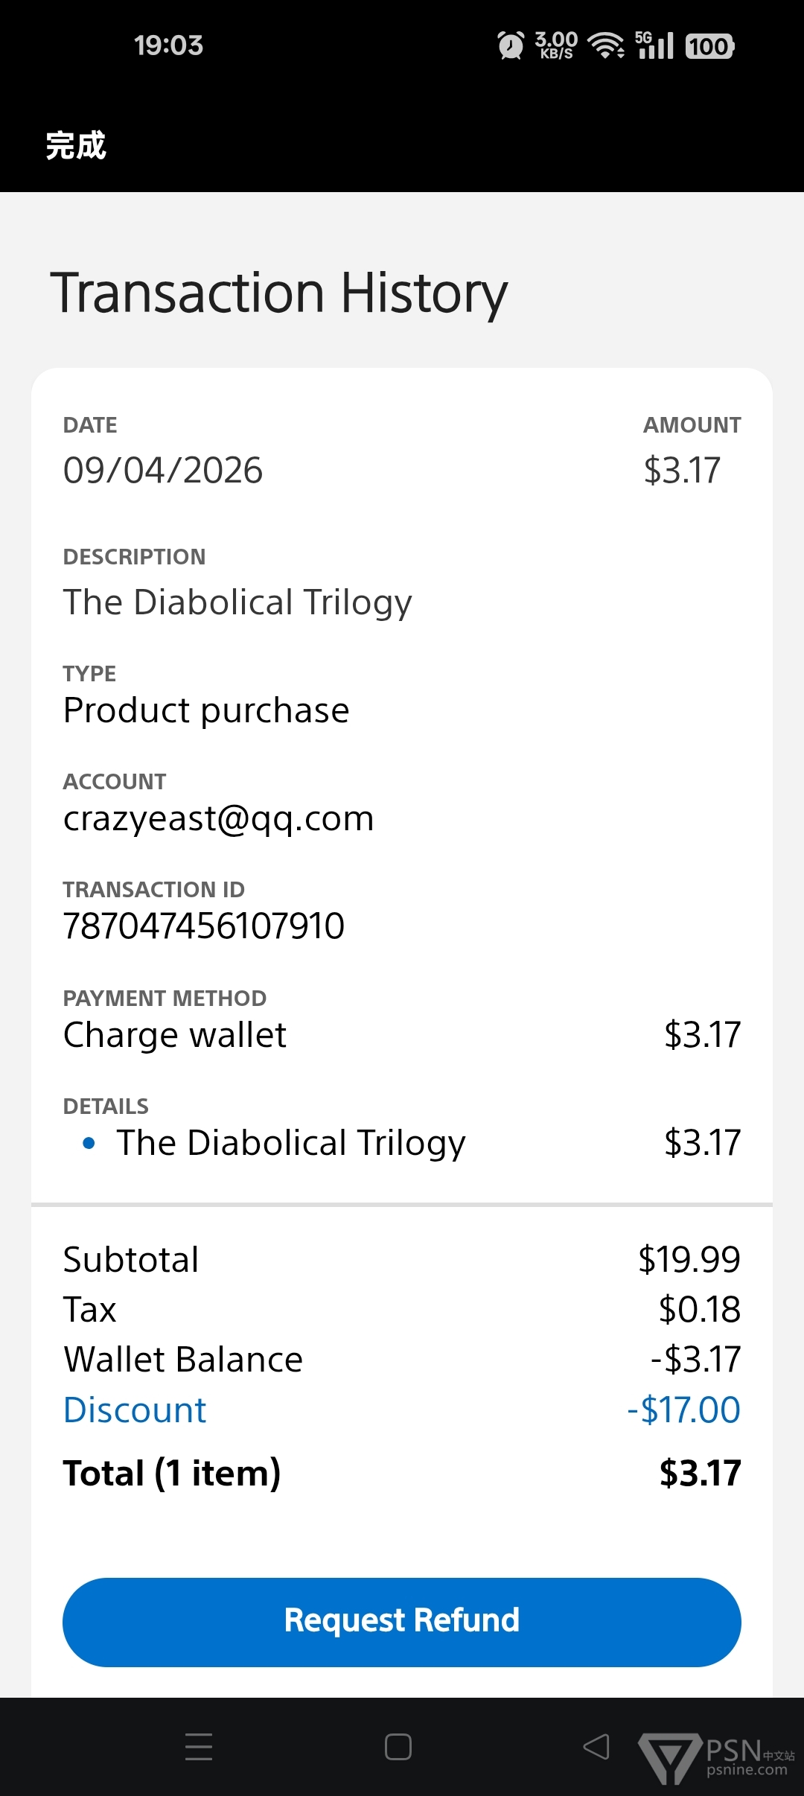Tap the -$17.00 discount amount
Image resolution: width=804 pixels, height=1796 pixels.
(x=683, y=1410)
